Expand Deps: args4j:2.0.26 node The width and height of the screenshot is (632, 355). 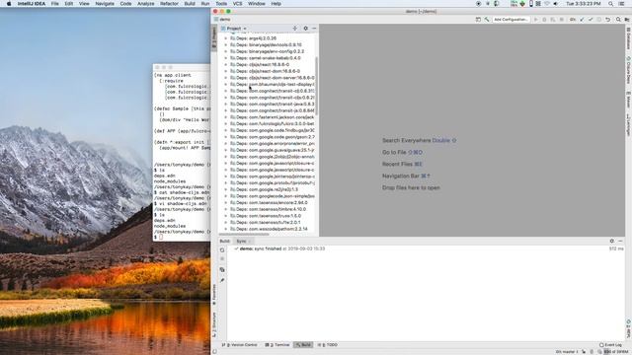(x=226, y=38)
